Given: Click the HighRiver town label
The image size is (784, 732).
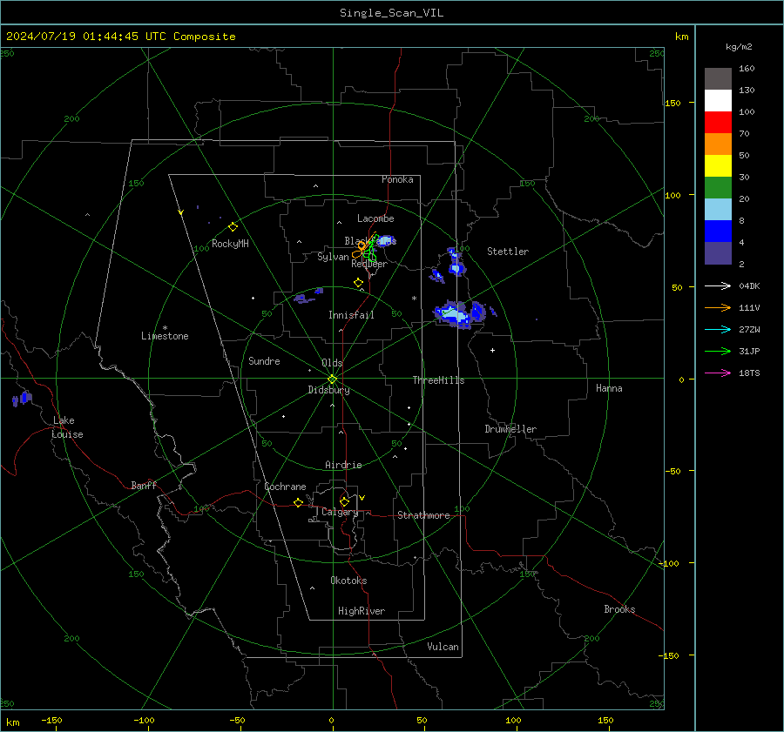Looking at the screenshot, I should (x=362, y=611).
